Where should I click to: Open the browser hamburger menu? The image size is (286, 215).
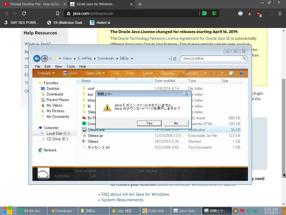coord(280,13)
